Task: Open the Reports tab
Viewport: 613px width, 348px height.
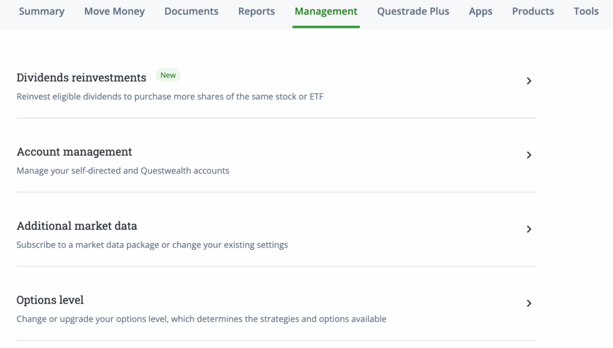Action: (256, 11)
